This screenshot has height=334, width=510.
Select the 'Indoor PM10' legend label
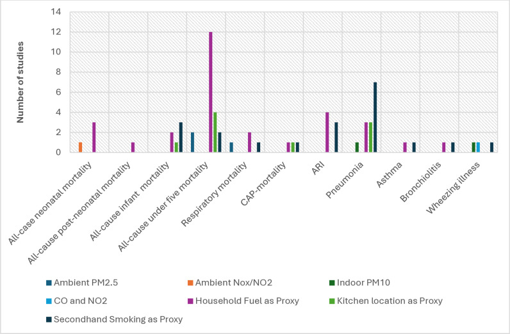(x=363, y=283)
